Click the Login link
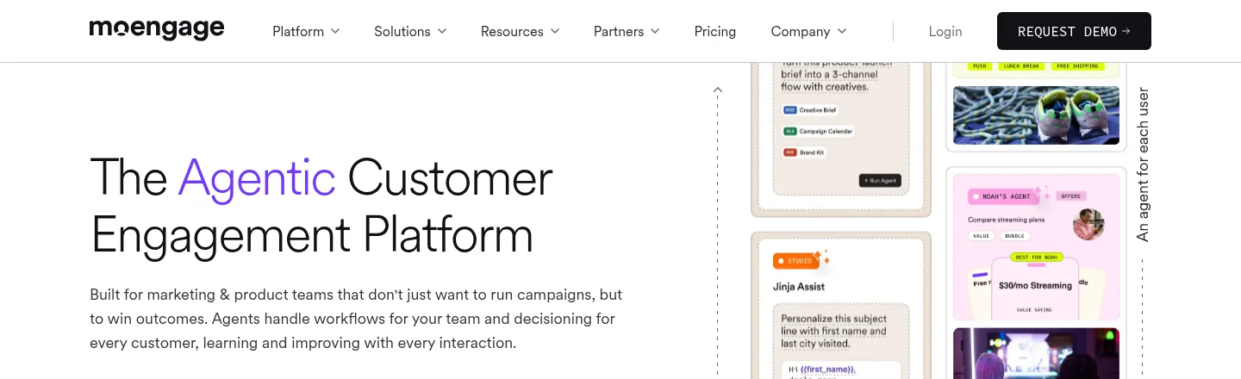1241x379 pixels. point(945,31)
